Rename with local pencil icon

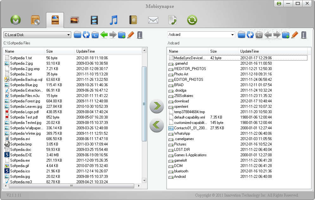[x=130, y=35]
